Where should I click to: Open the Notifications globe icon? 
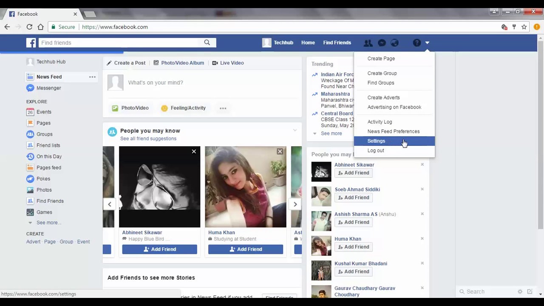pyautogui.click(x=395, y=42)
